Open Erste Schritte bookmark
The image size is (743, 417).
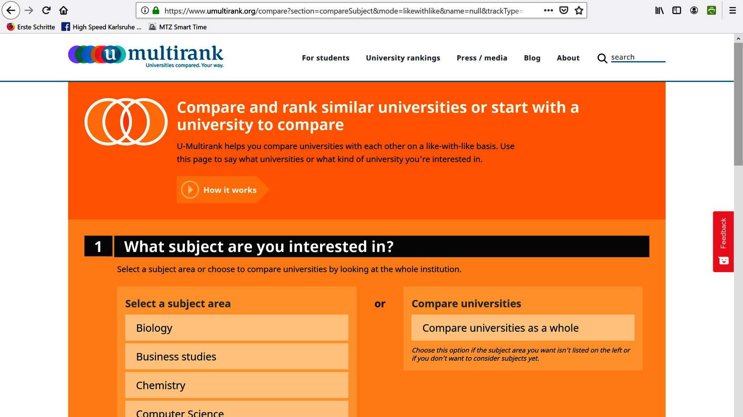(31, 27)
